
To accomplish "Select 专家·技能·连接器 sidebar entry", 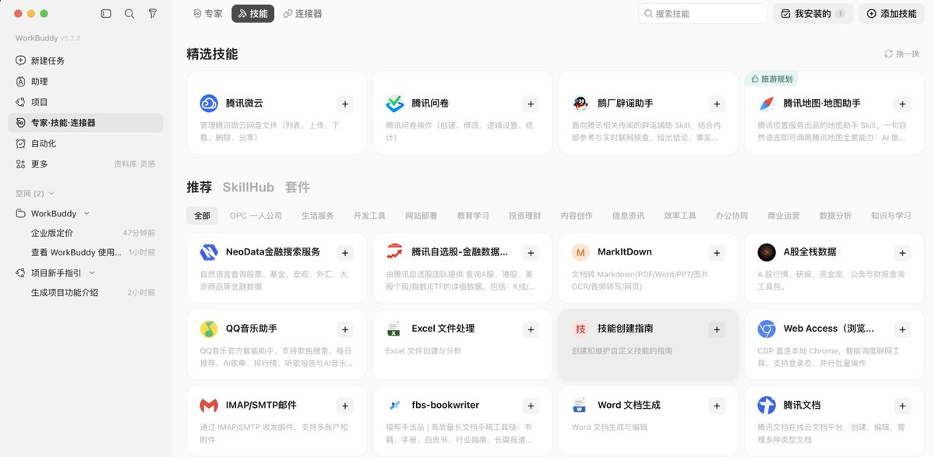I will click(85, 123).
